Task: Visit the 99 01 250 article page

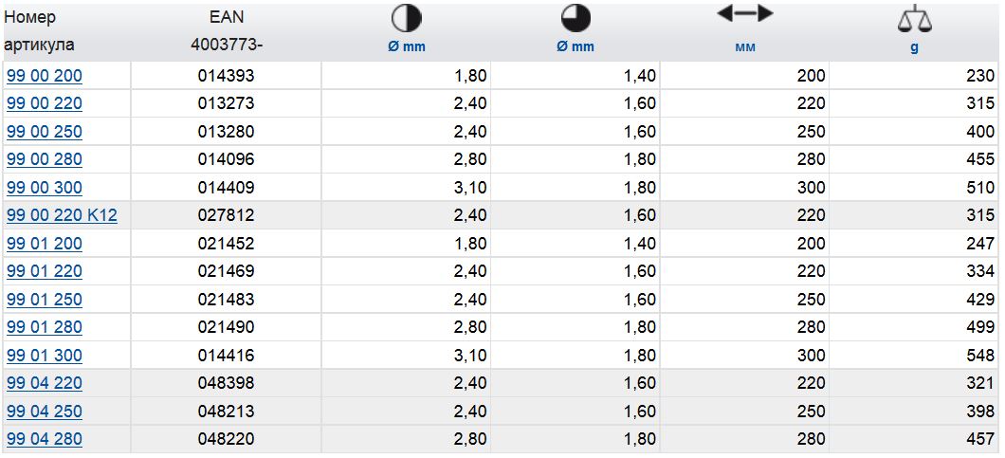Action: (45, 300)
